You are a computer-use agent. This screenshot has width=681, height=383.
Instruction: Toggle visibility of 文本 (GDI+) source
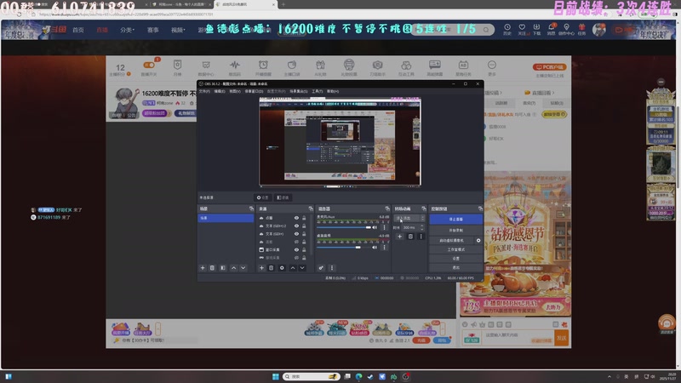[x=296, y=233]
